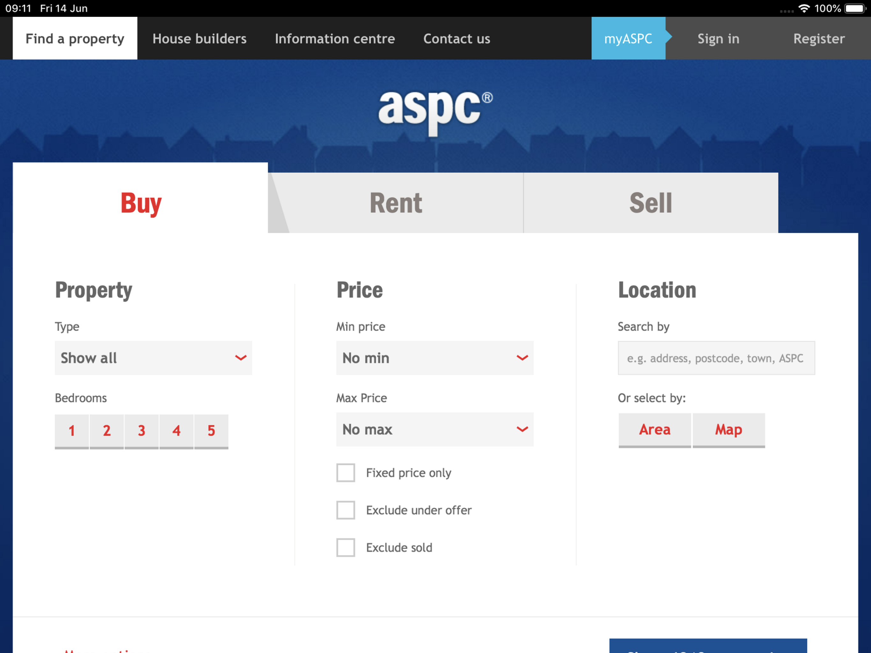The image size is (871, 653).
Task: Focus the location Search by field
Action: pos(716,358)
